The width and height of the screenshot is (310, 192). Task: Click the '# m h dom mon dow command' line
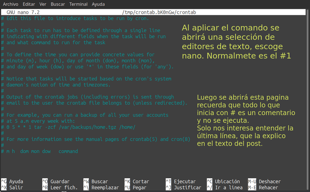pos(39,151)
